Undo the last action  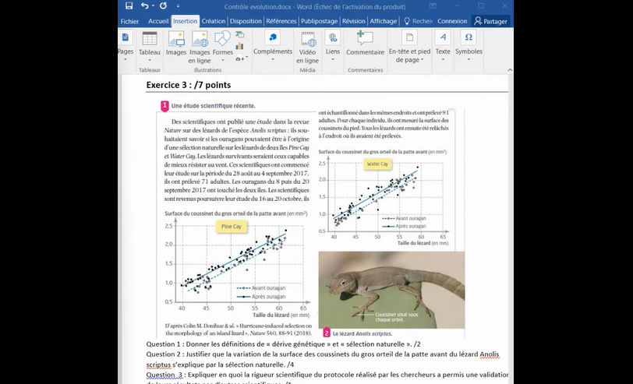tap(144, 6)
